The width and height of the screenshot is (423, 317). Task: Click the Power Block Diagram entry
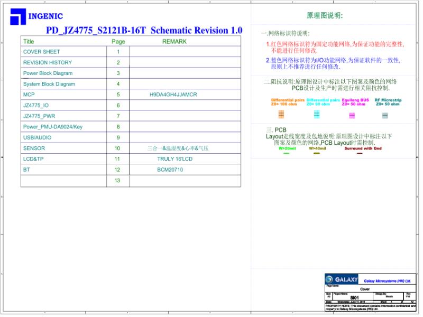[x=48, y=73]
